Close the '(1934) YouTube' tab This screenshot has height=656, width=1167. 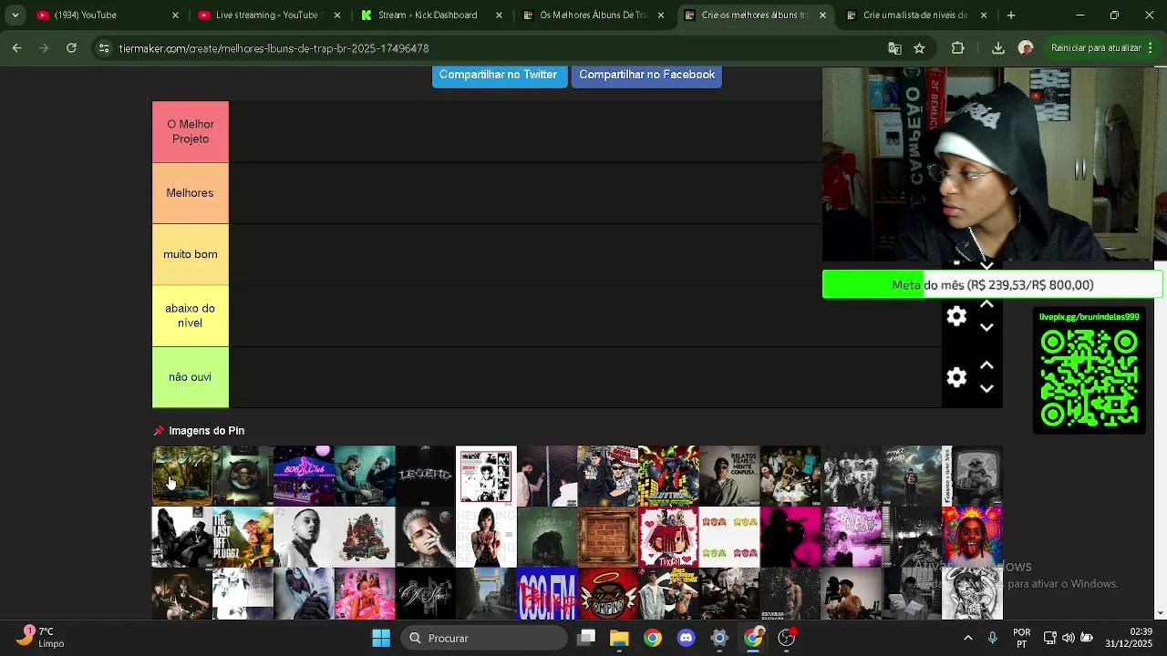176,15
